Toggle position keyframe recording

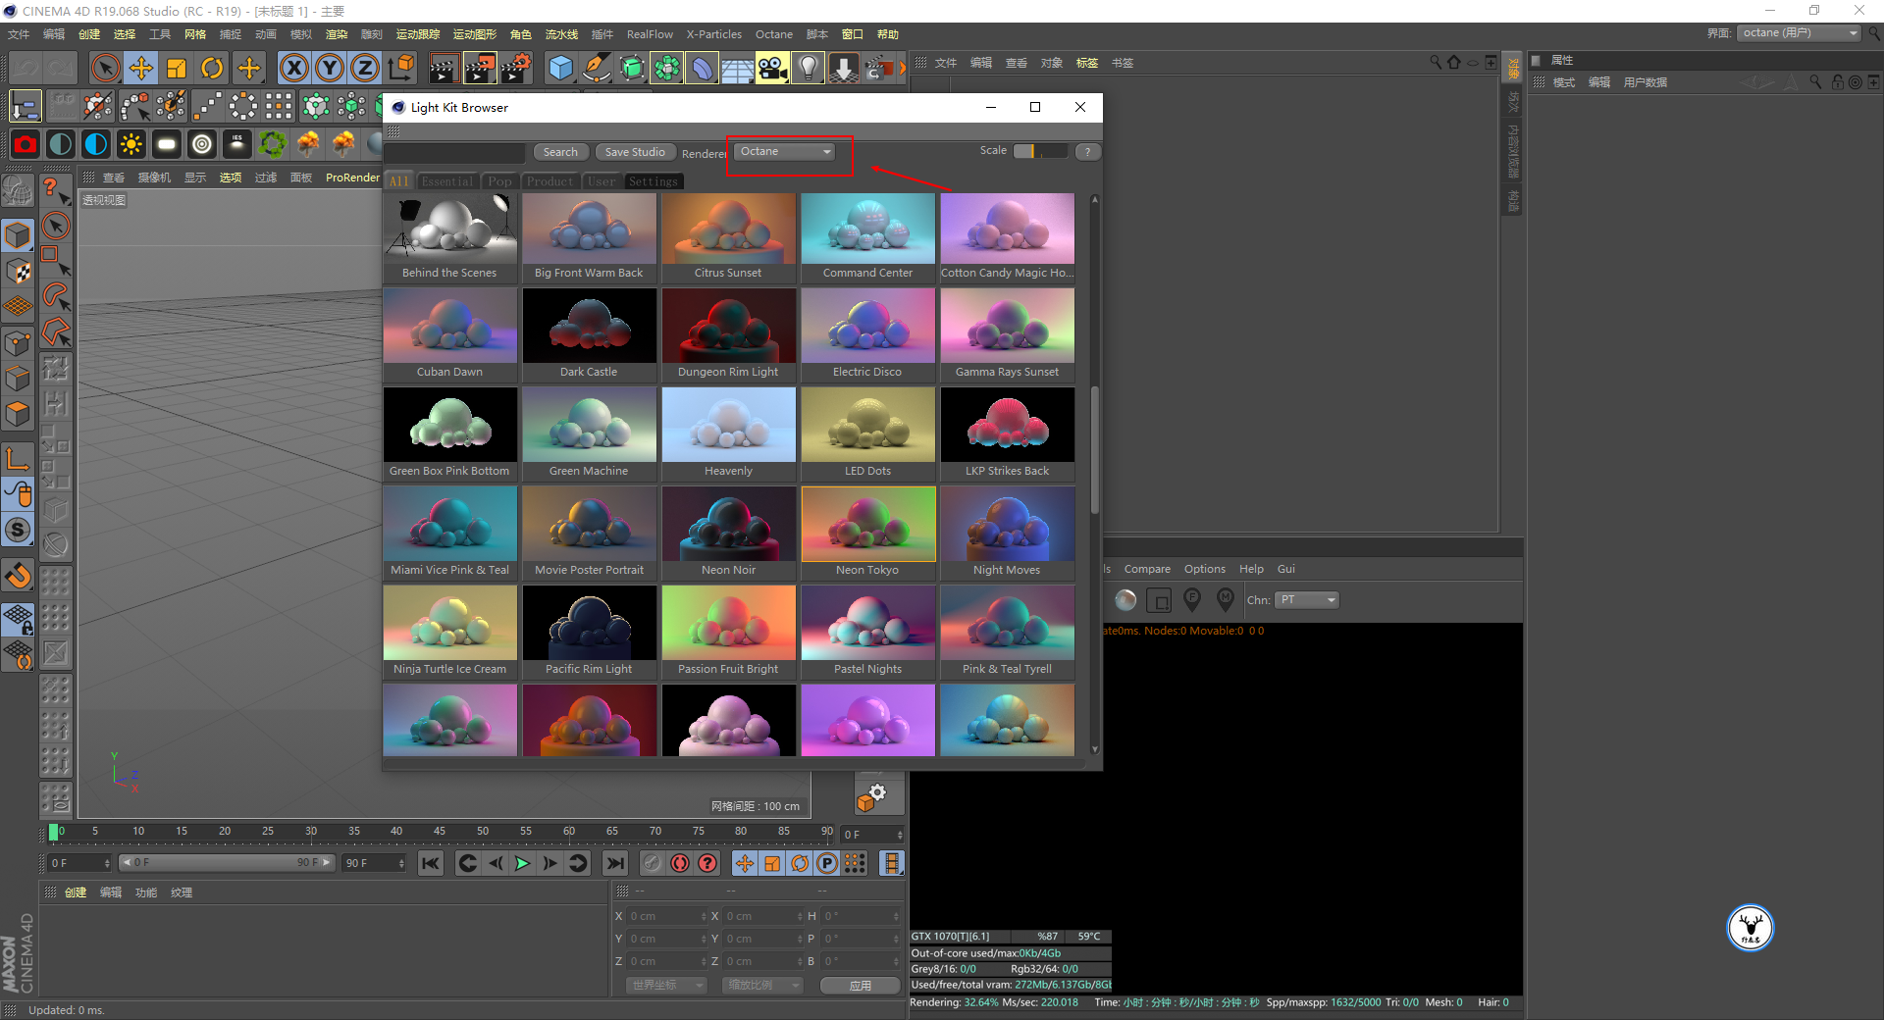tap(745, 863)
